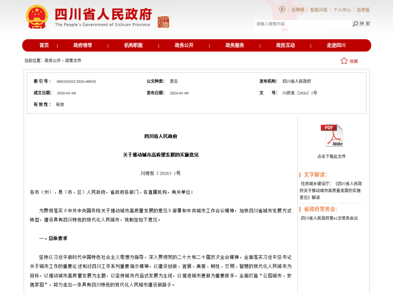Click the circular P icon in top bar

coord(282,10)
